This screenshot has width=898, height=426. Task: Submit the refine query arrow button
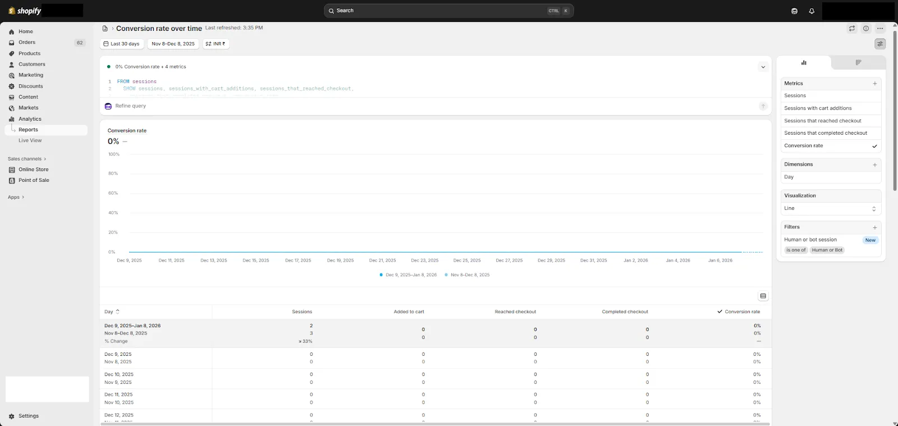click(x=763, y=106)
